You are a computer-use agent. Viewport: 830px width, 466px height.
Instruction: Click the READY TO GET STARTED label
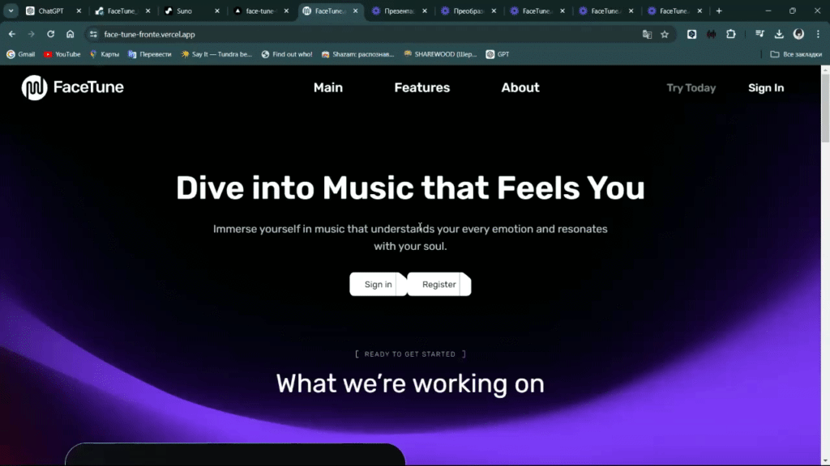[x=410, y=354]
